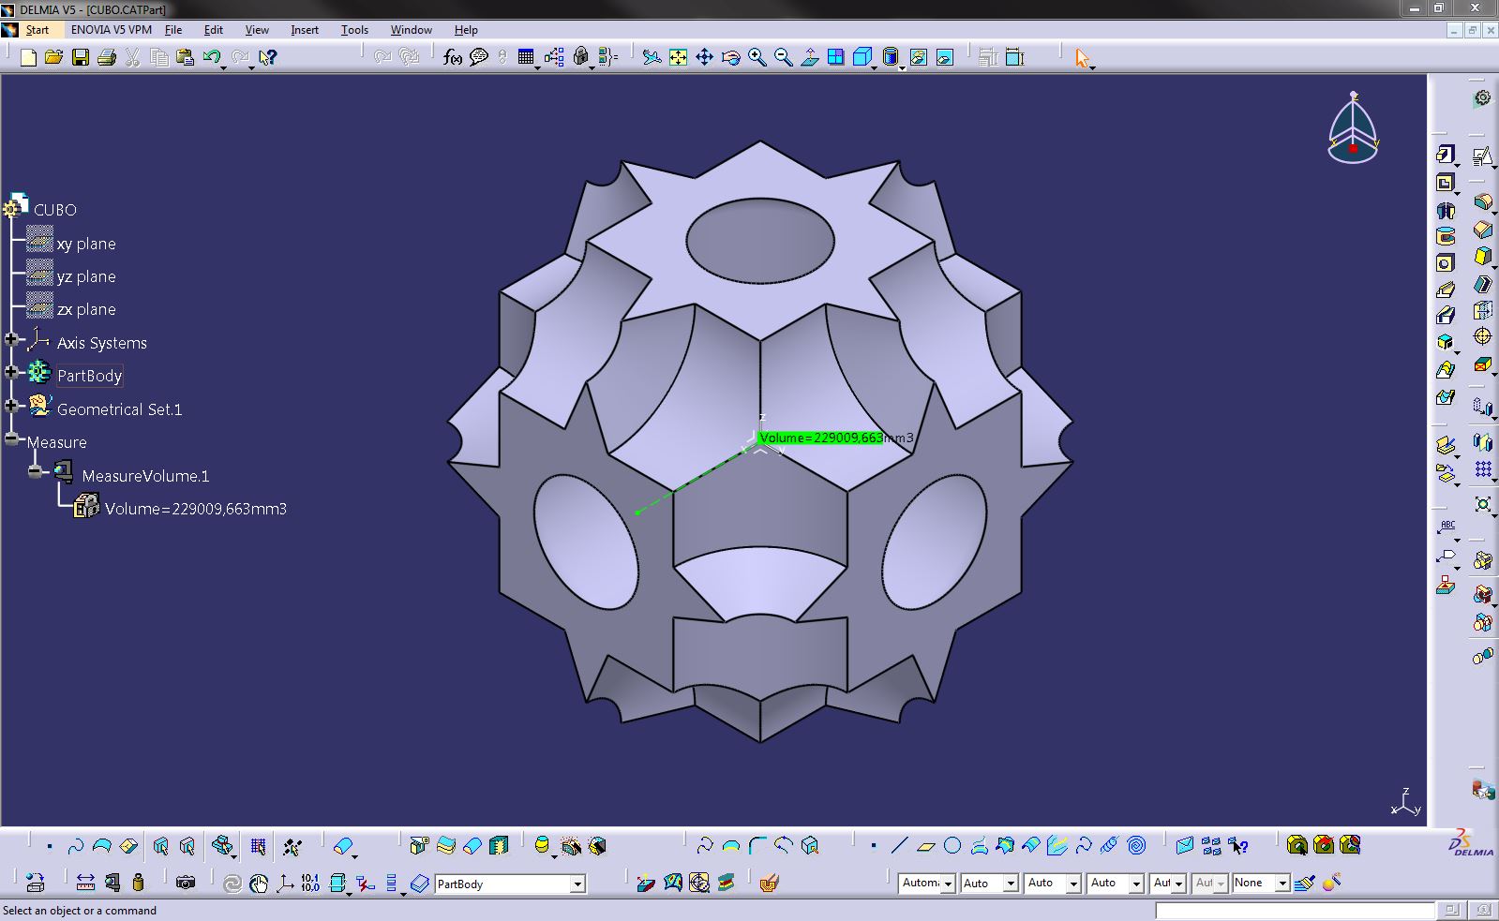Open the Formula f(x) editor
The height and width of the screenshot is (921, 1499).
coord(453,57)
